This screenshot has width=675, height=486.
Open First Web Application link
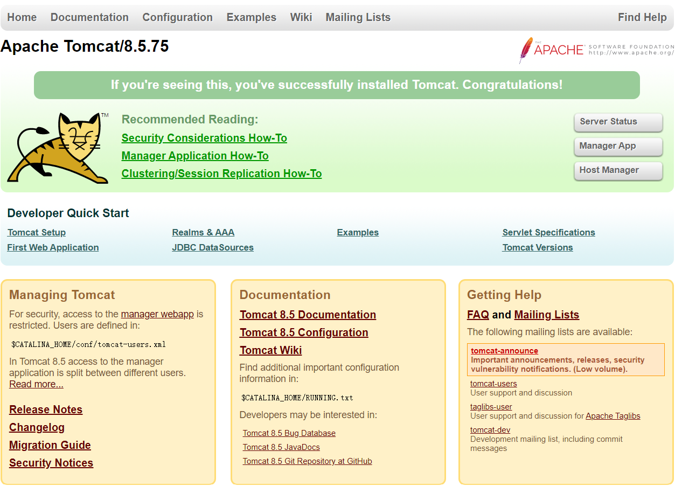(x=53, y=247)
